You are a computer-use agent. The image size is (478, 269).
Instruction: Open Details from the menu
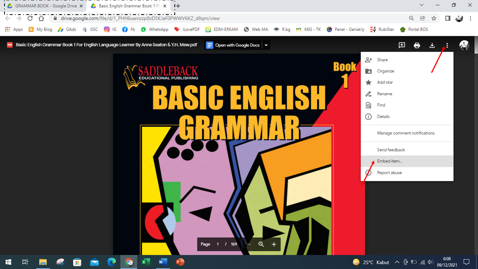407,117
